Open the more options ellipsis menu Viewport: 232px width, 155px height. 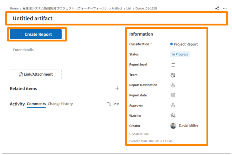pyautogui.click(x=225, y=8)
